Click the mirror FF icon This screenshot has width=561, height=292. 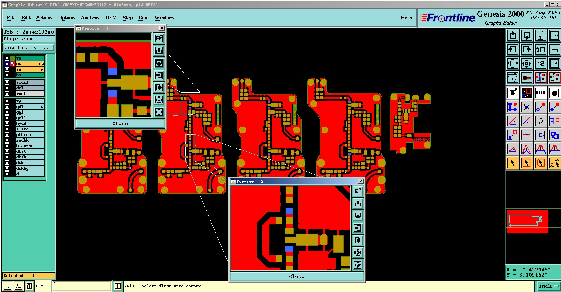(555, 121)
